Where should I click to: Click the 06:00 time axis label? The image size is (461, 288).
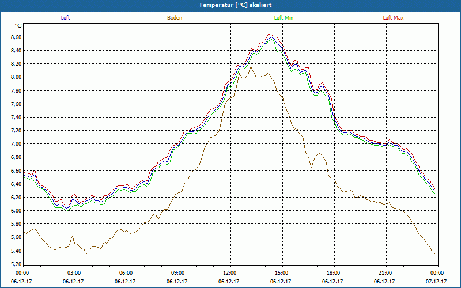click(x=125, y=273)
